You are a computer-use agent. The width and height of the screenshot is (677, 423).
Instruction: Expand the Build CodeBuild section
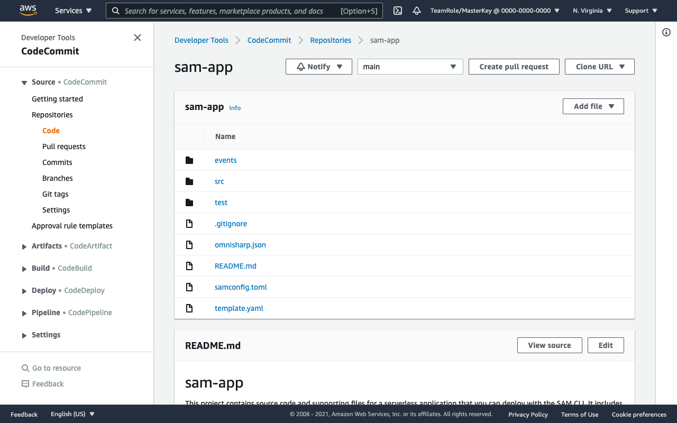pyautogui.click(x=24, y=269)
